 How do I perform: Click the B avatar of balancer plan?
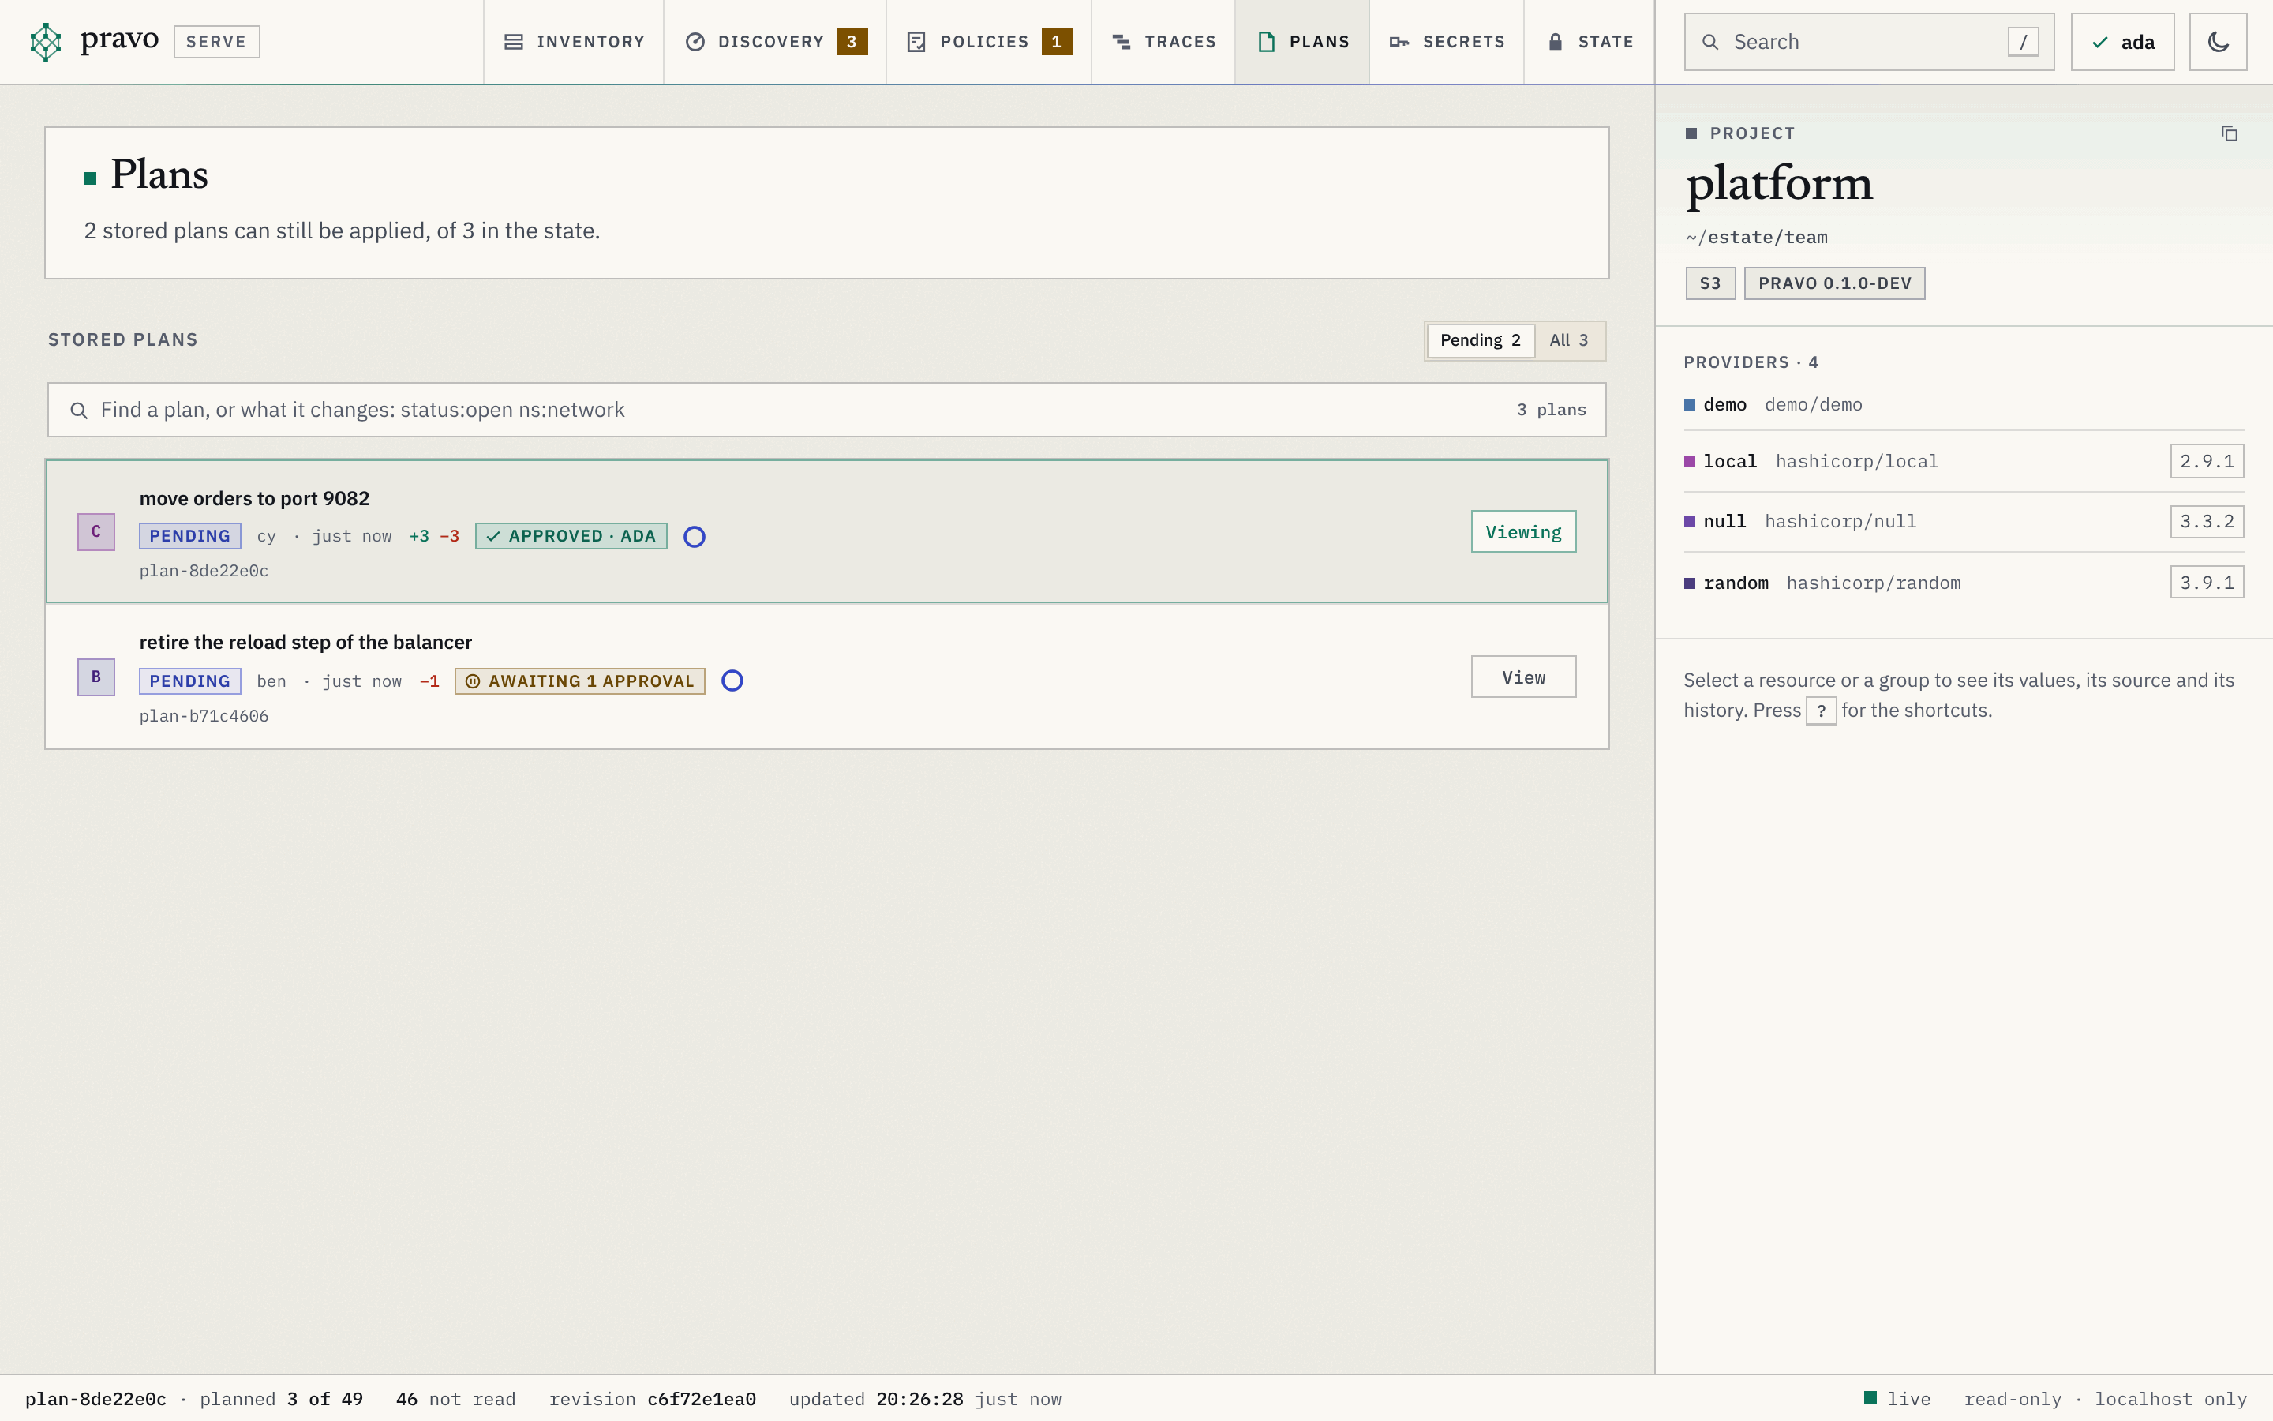coord(95,677)
